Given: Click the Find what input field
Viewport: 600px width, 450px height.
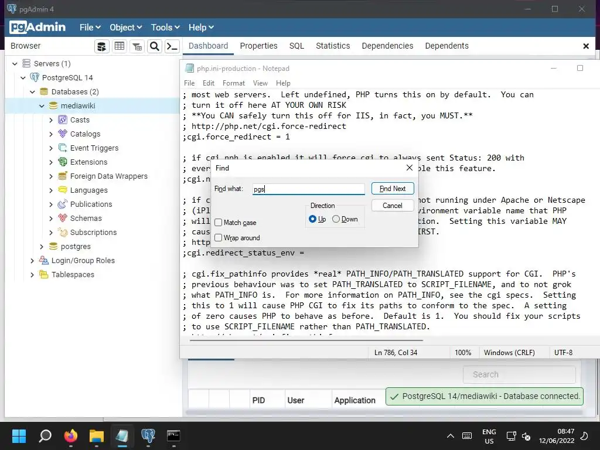Looking at the screenshot, I should click(309, 189).
